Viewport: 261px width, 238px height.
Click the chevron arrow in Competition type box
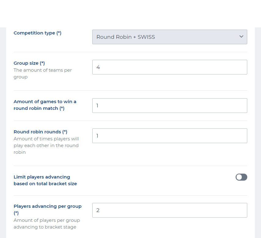pyautogui.click(x=241, y=37)
